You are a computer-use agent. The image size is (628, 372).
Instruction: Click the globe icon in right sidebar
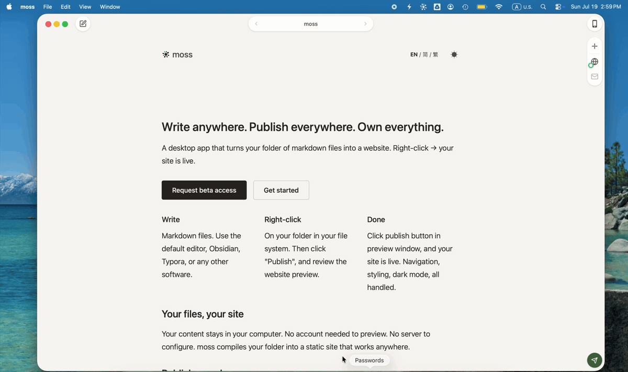coord(595,62)
